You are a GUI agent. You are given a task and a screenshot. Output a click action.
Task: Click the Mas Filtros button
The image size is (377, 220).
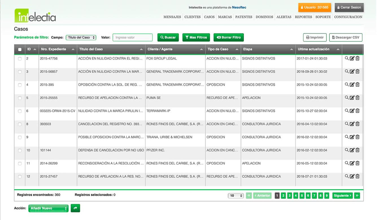pyautogui.click(x=196, y=37)
